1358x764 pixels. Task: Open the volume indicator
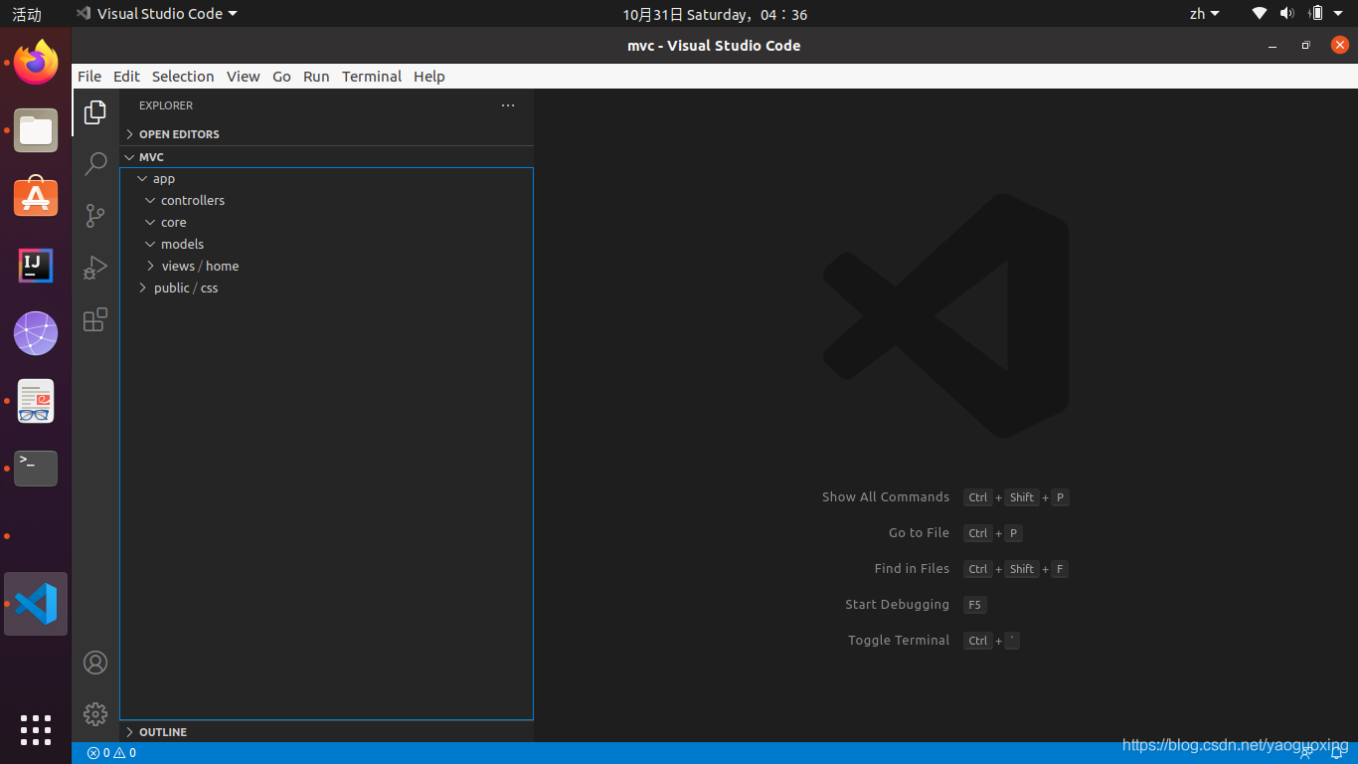click(x=1287, y=14)
